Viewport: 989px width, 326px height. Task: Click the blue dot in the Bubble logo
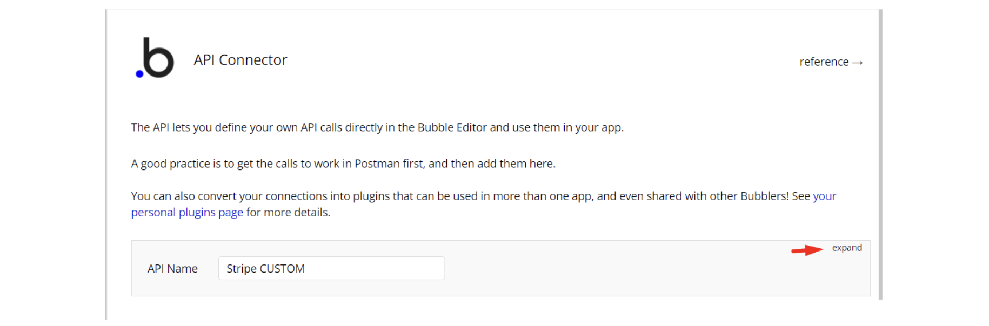(x=139, y=74)
